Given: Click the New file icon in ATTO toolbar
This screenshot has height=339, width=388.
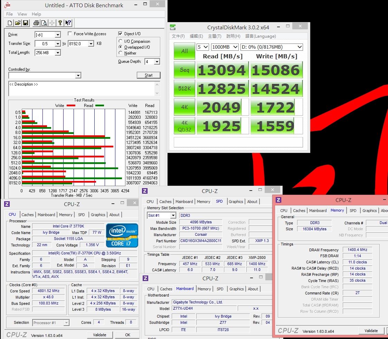Looking at the screenshot, I should pos(10,23).
